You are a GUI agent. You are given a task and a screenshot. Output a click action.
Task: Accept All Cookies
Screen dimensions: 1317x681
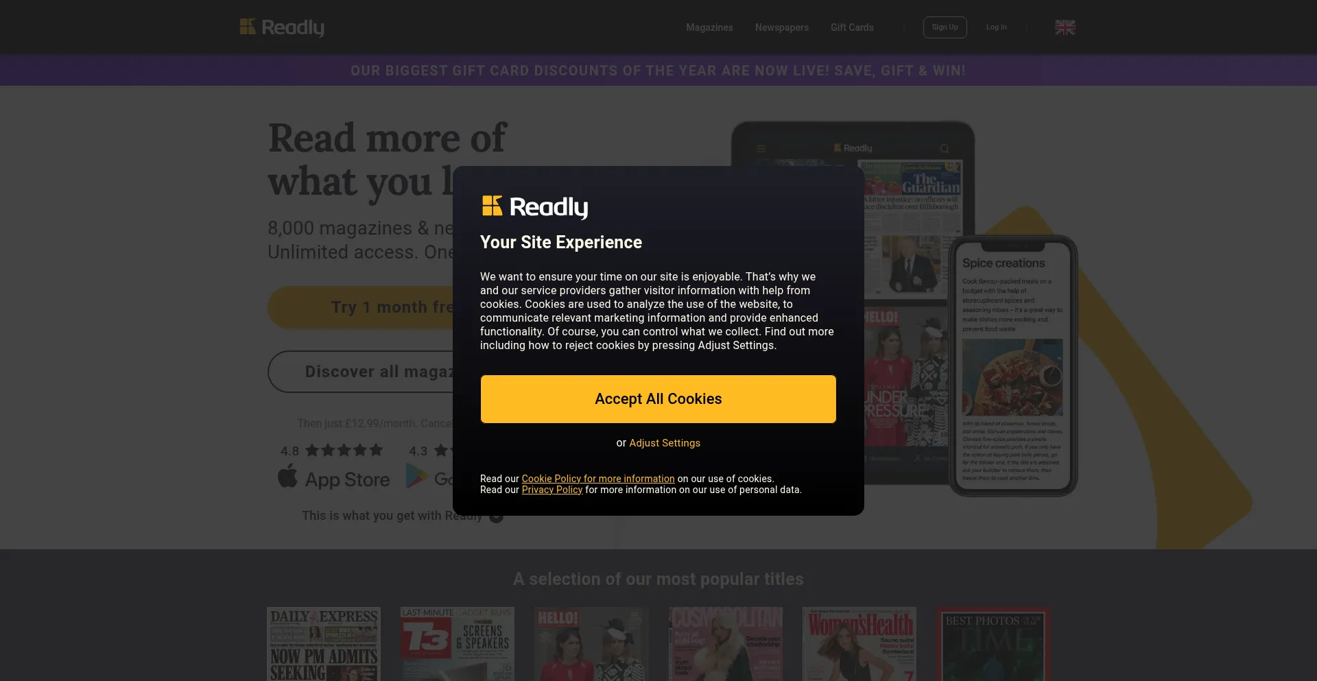(x=658, y=399)
